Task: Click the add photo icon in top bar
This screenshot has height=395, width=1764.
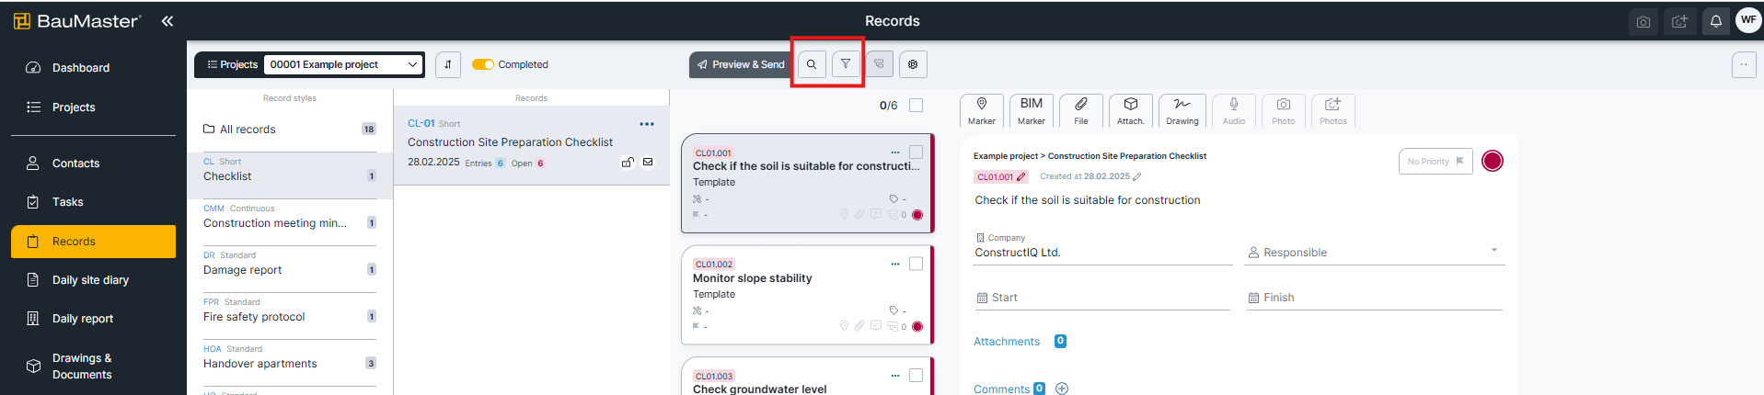Action: 1679,21
